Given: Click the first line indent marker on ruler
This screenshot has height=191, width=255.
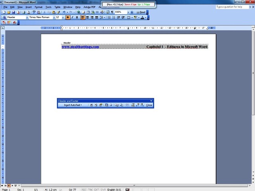Looking at the screenshot, I should point(61,27).
